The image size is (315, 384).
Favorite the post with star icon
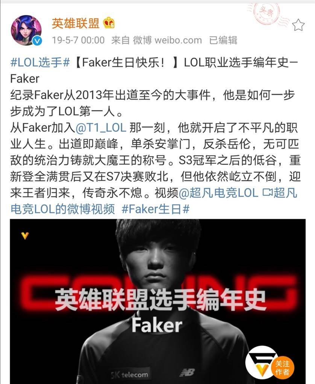point(298,25)
